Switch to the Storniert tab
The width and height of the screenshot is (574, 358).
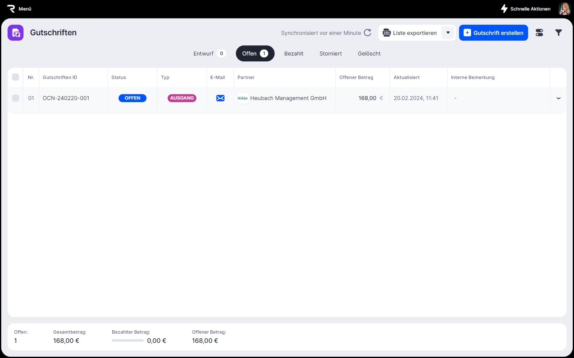tap(330, 53)
